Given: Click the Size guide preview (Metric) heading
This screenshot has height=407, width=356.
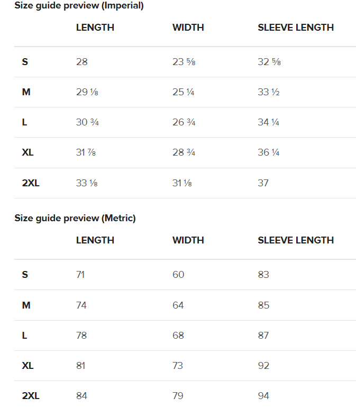Looking at the screenshot, I should point(75,218).
